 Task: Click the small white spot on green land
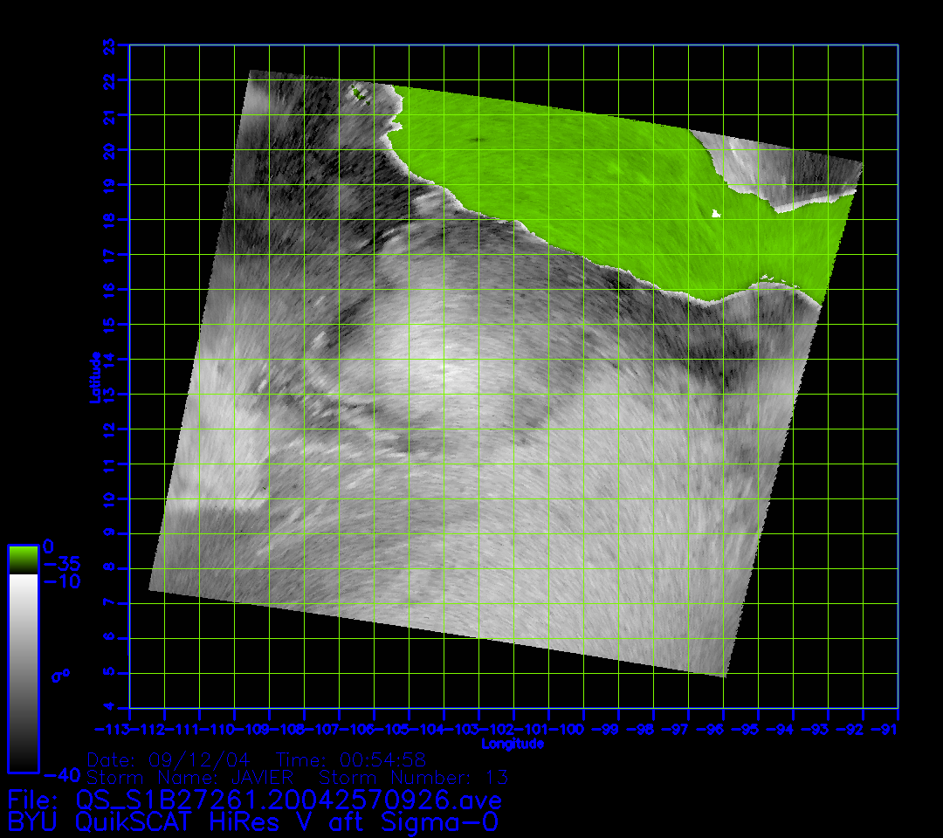[x=716, y=213]
